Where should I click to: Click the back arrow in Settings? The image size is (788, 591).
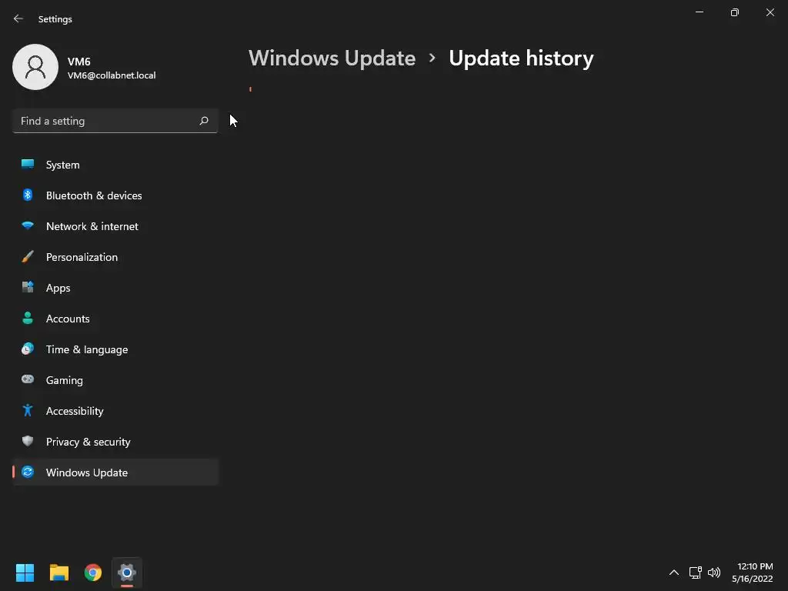18,18
